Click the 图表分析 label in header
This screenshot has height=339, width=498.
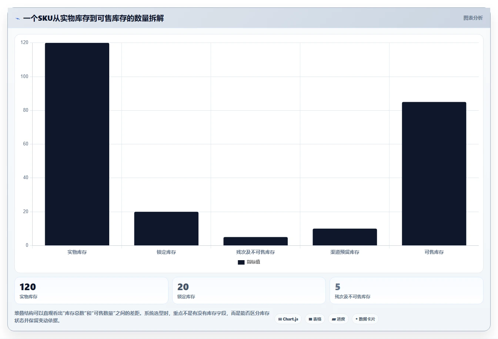tap(473, 18)
